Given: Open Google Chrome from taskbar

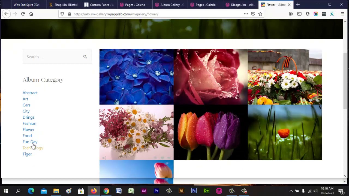Looking at the screenshot, I should 106,191.
